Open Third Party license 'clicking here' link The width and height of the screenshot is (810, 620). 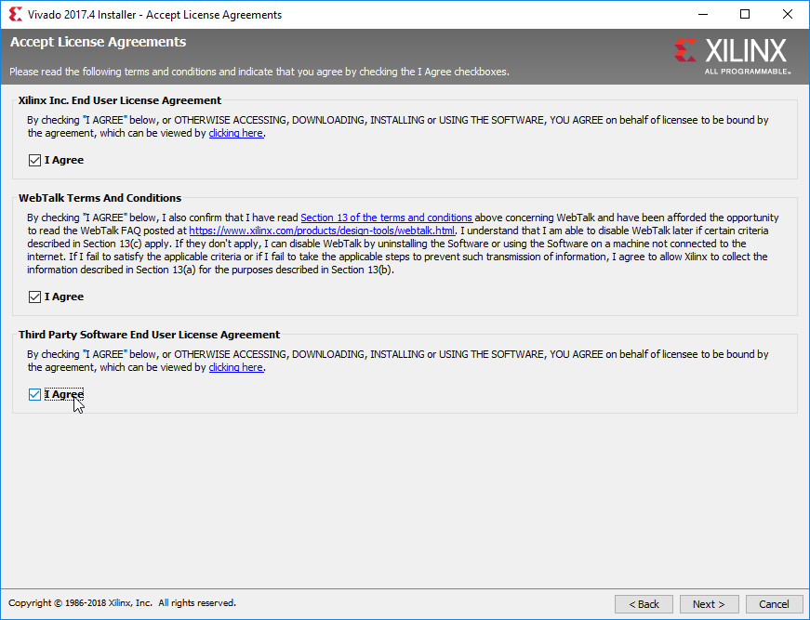[235, 367]
